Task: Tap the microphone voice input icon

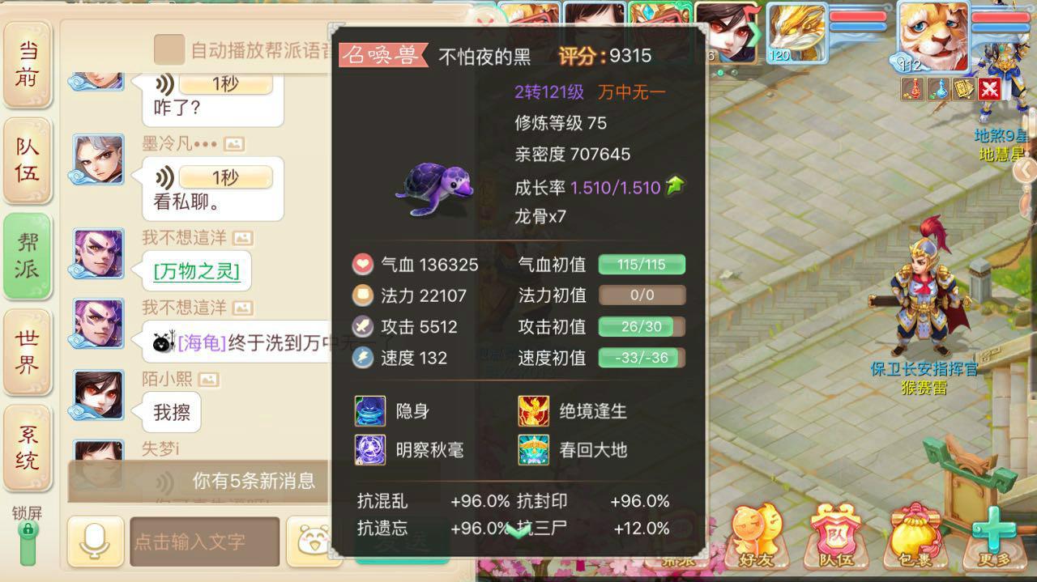Action: coord(96,541)
